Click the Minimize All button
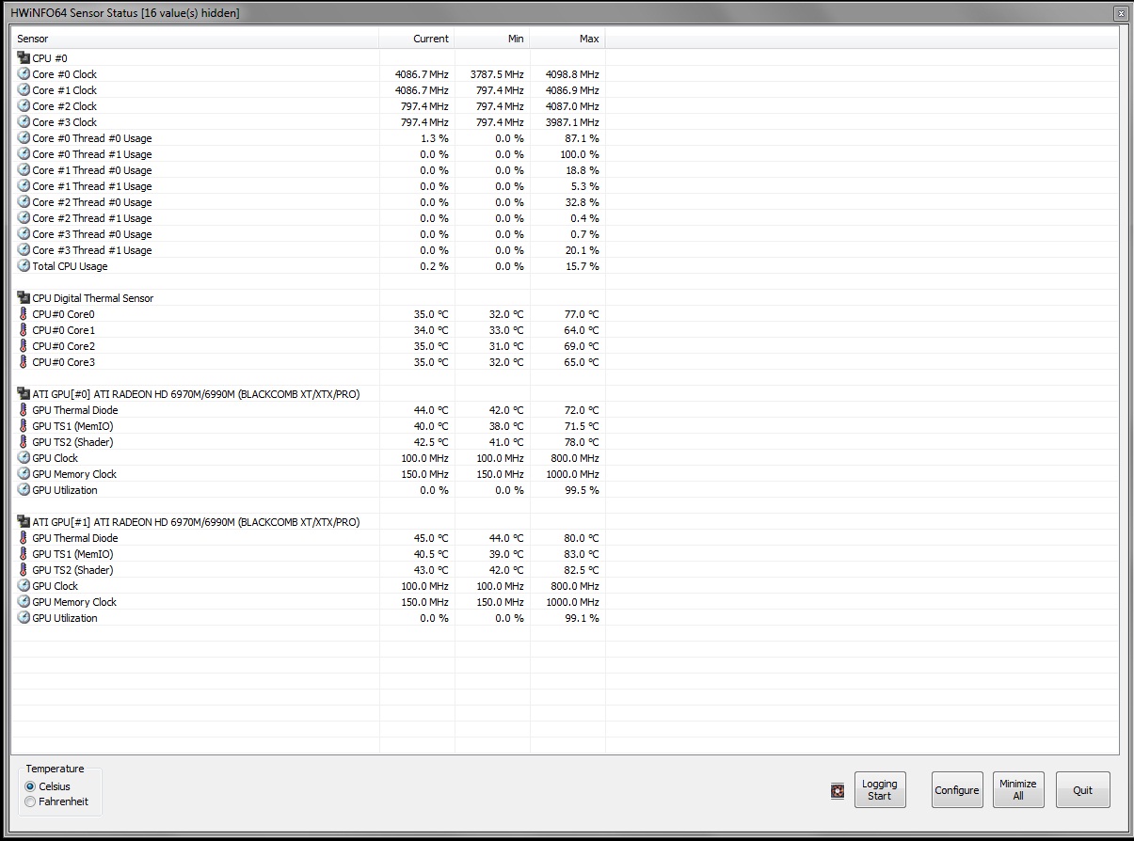Viewport: 1134px width, 841px height. (1018, 790)
